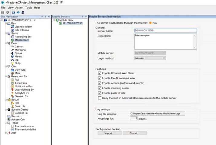Open the Action menu
Image resolution: width=216 pixels, height=145 pixels.
pos(19,8)
